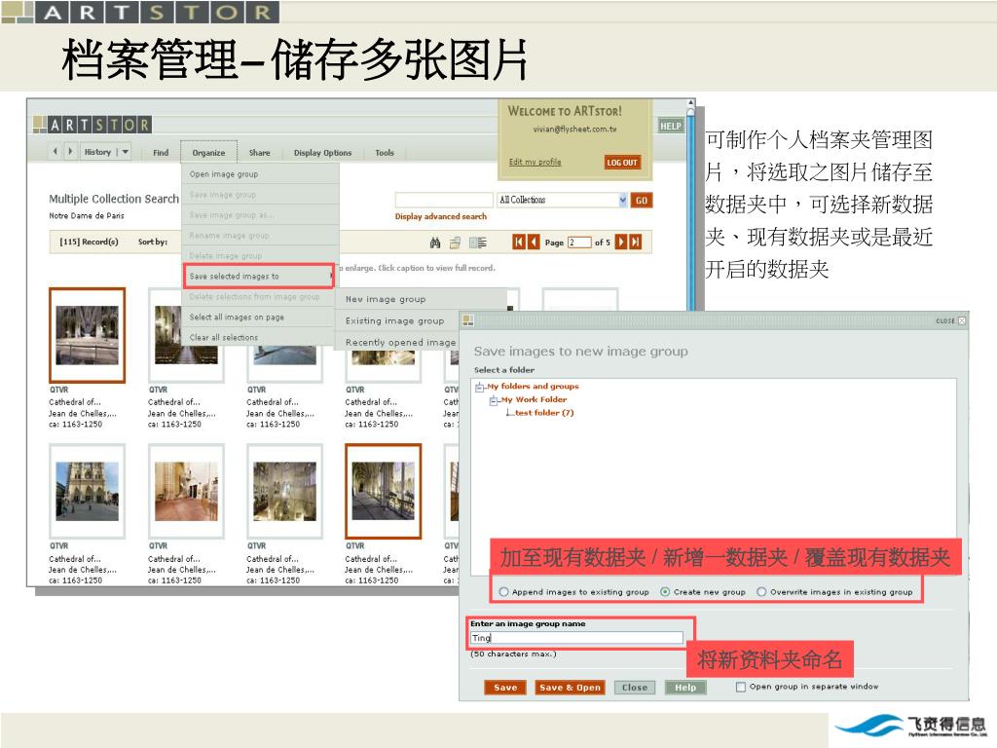Select the Notre Dame facade thumbnail
The image size is (997, 748).
(87, 492)
